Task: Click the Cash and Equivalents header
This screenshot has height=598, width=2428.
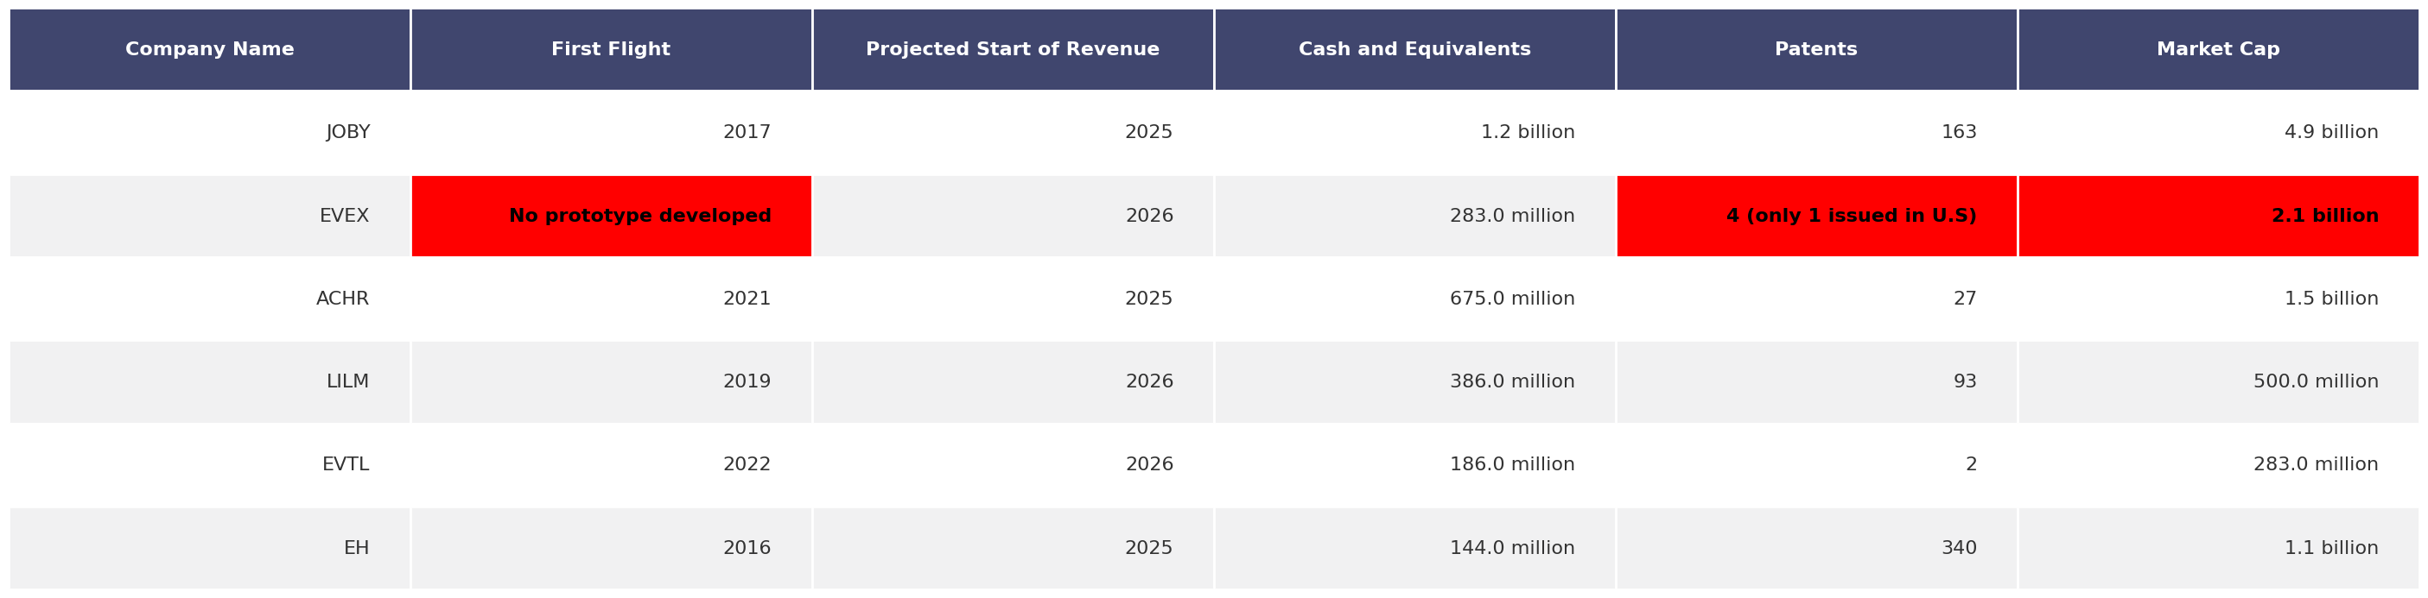Action: point(1414,50)
